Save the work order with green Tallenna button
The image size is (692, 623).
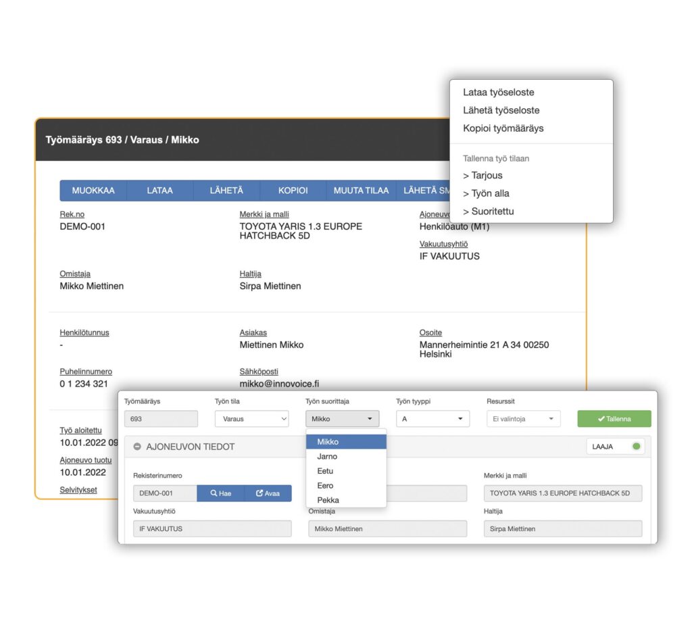614,419
